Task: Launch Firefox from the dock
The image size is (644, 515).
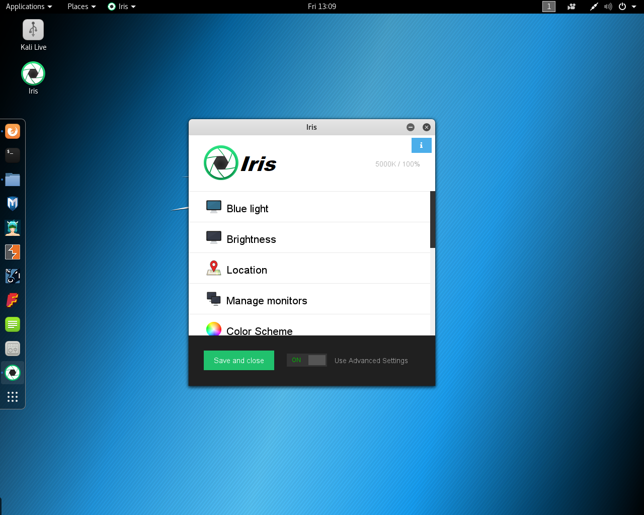Action: [13, 132]
